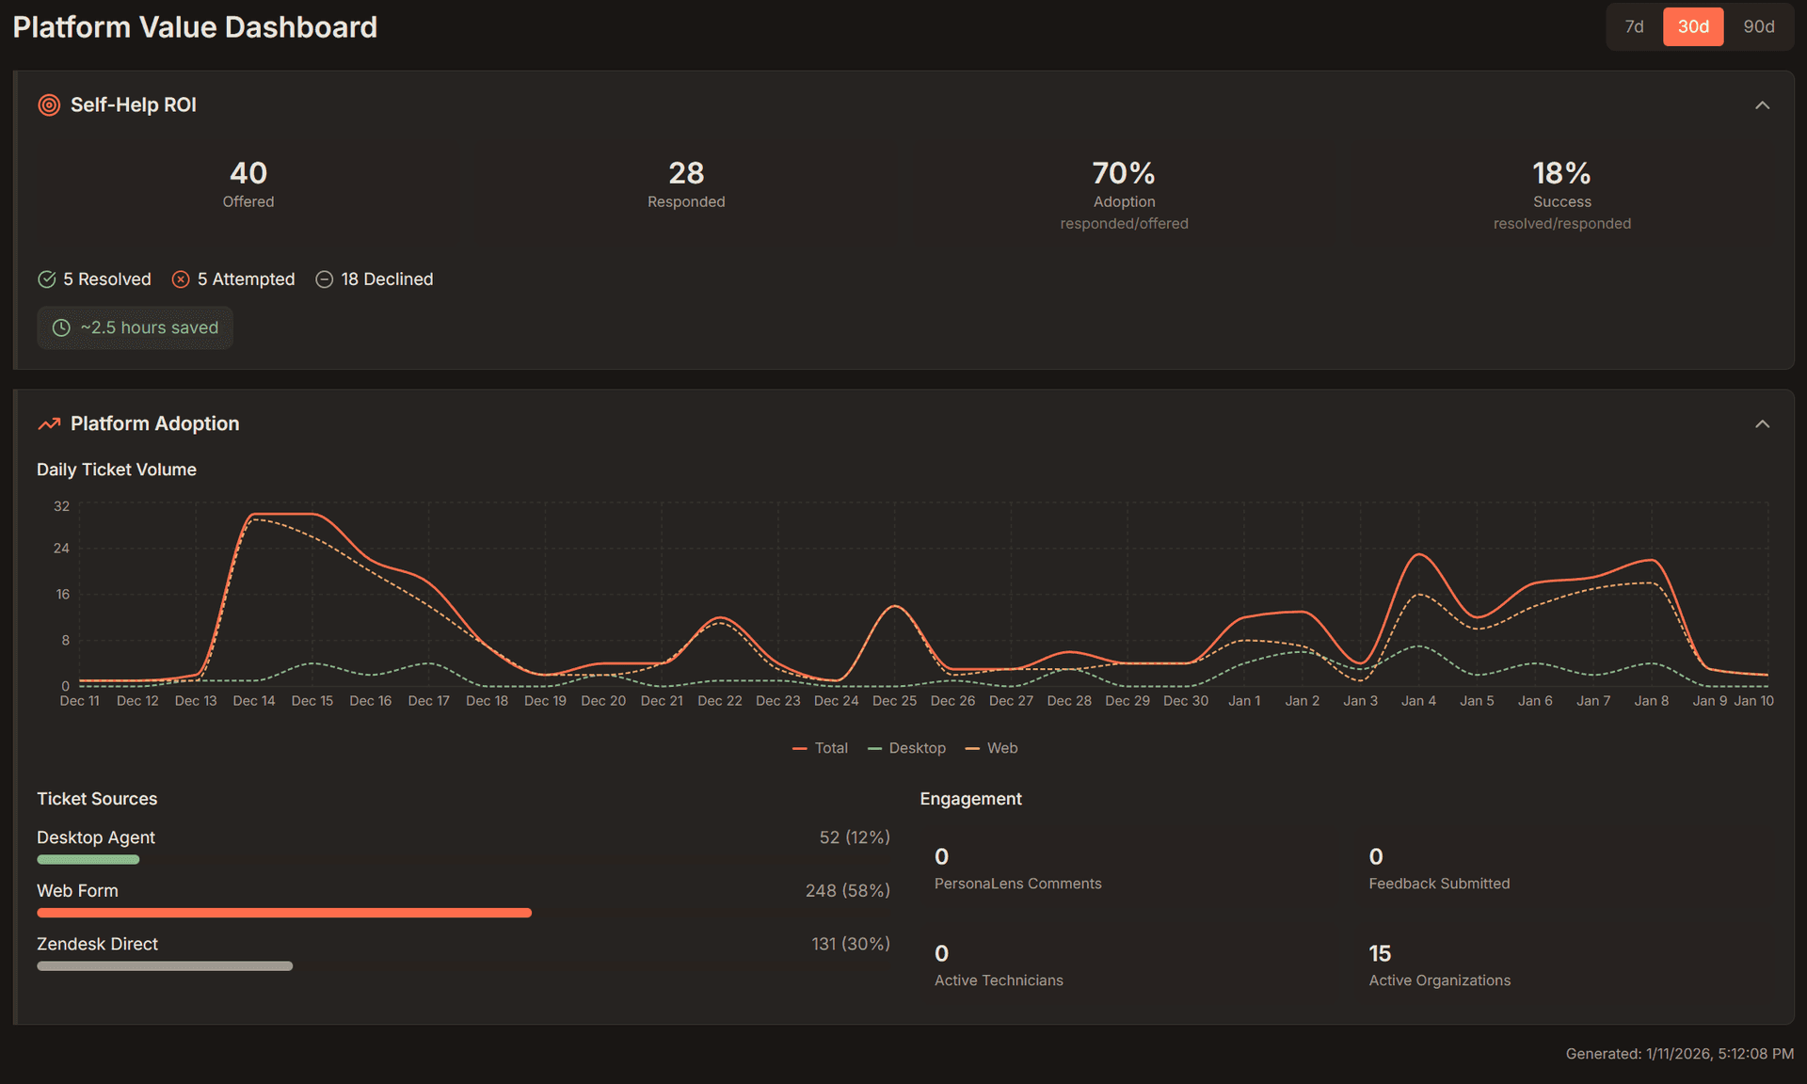Click the 30d range button
The image size is (1807, 1084).
tap(1693, 26)
